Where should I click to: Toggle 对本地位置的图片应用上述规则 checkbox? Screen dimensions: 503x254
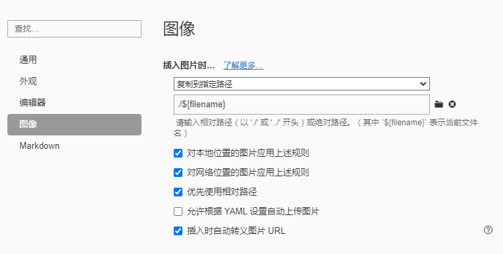click(x=178, y=153)
